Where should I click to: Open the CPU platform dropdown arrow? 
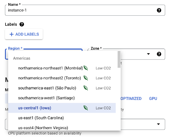[x=158, y=124]
